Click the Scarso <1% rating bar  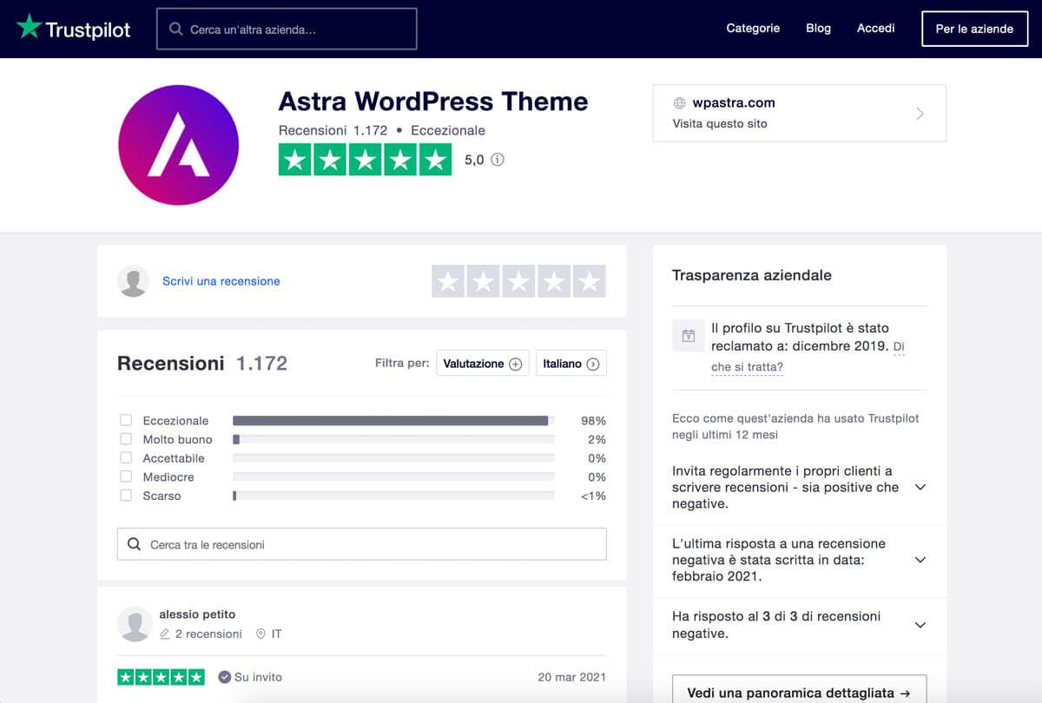point(393,496)
